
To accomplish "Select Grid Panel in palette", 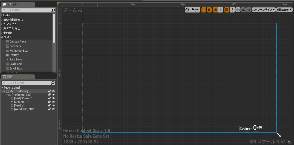I will pos(16,46).
